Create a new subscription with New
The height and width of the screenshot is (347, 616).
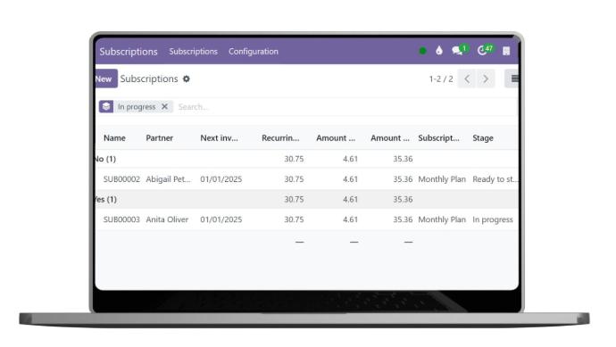[x=105, y=78]
